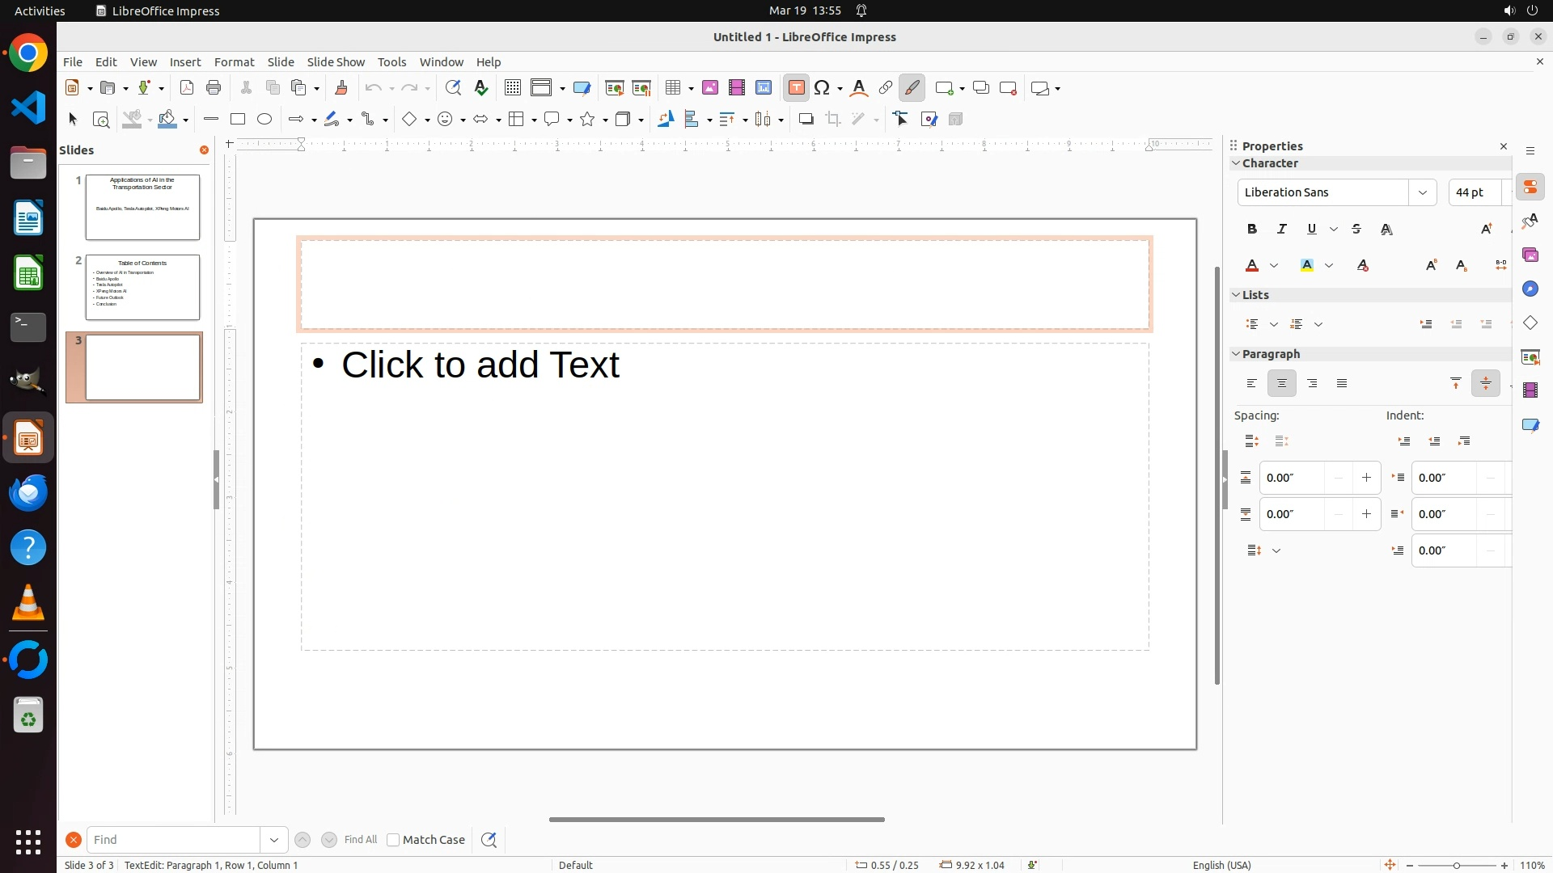Screen dimensions: 1553x873
Task: Select the Ellipse drawing tool
Action: click(x=264, y=120)
